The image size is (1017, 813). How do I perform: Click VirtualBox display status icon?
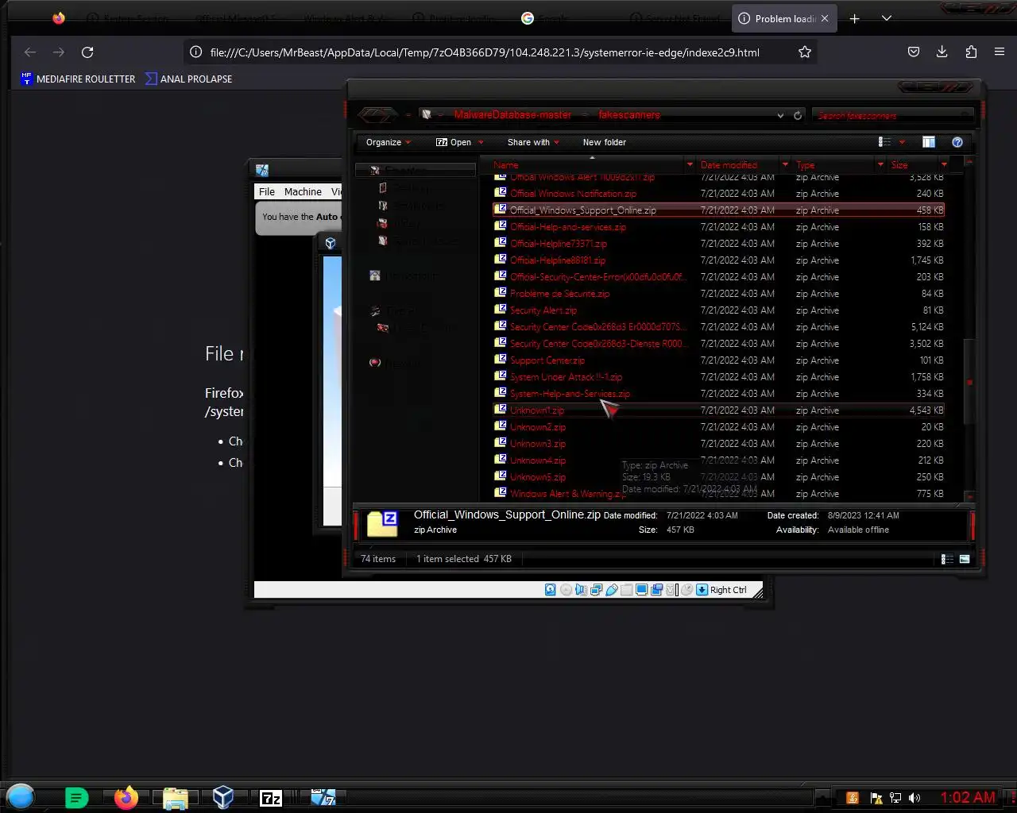(641, 590)
